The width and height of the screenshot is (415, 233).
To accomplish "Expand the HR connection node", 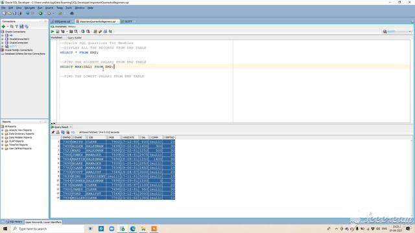I will coord(3,35).
